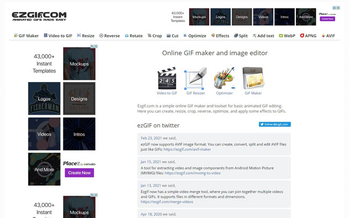
Task: Click the Designs thumbnail in top banner ad
Action: [x=242, y=17]
